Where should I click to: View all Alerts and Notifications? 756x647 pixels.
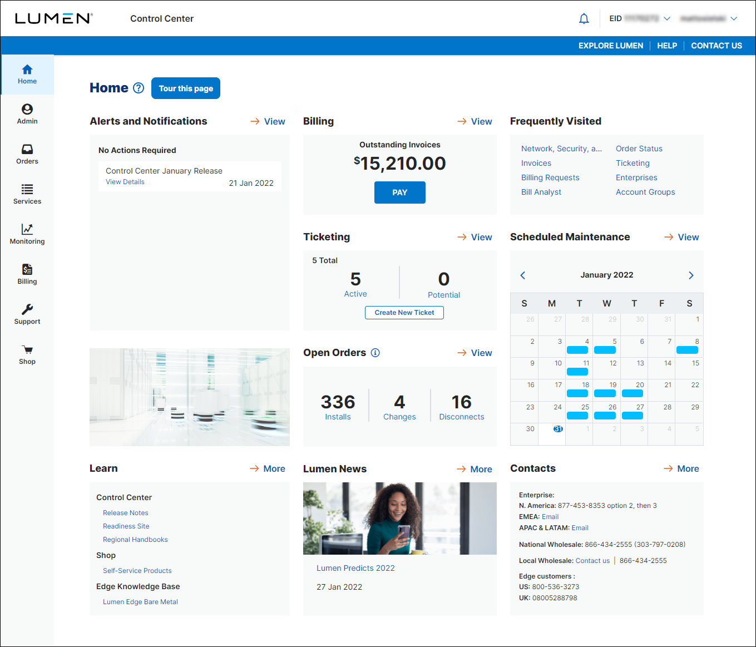[x=268, y=121]
